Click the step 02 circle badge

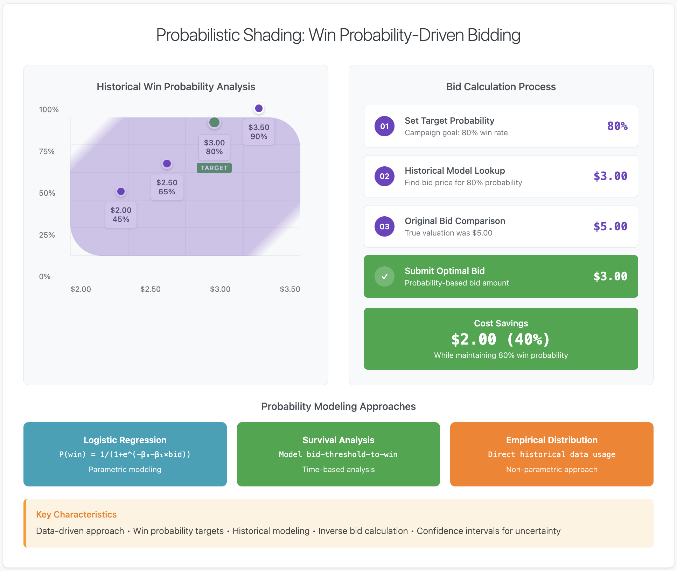(x=384, y=176)
